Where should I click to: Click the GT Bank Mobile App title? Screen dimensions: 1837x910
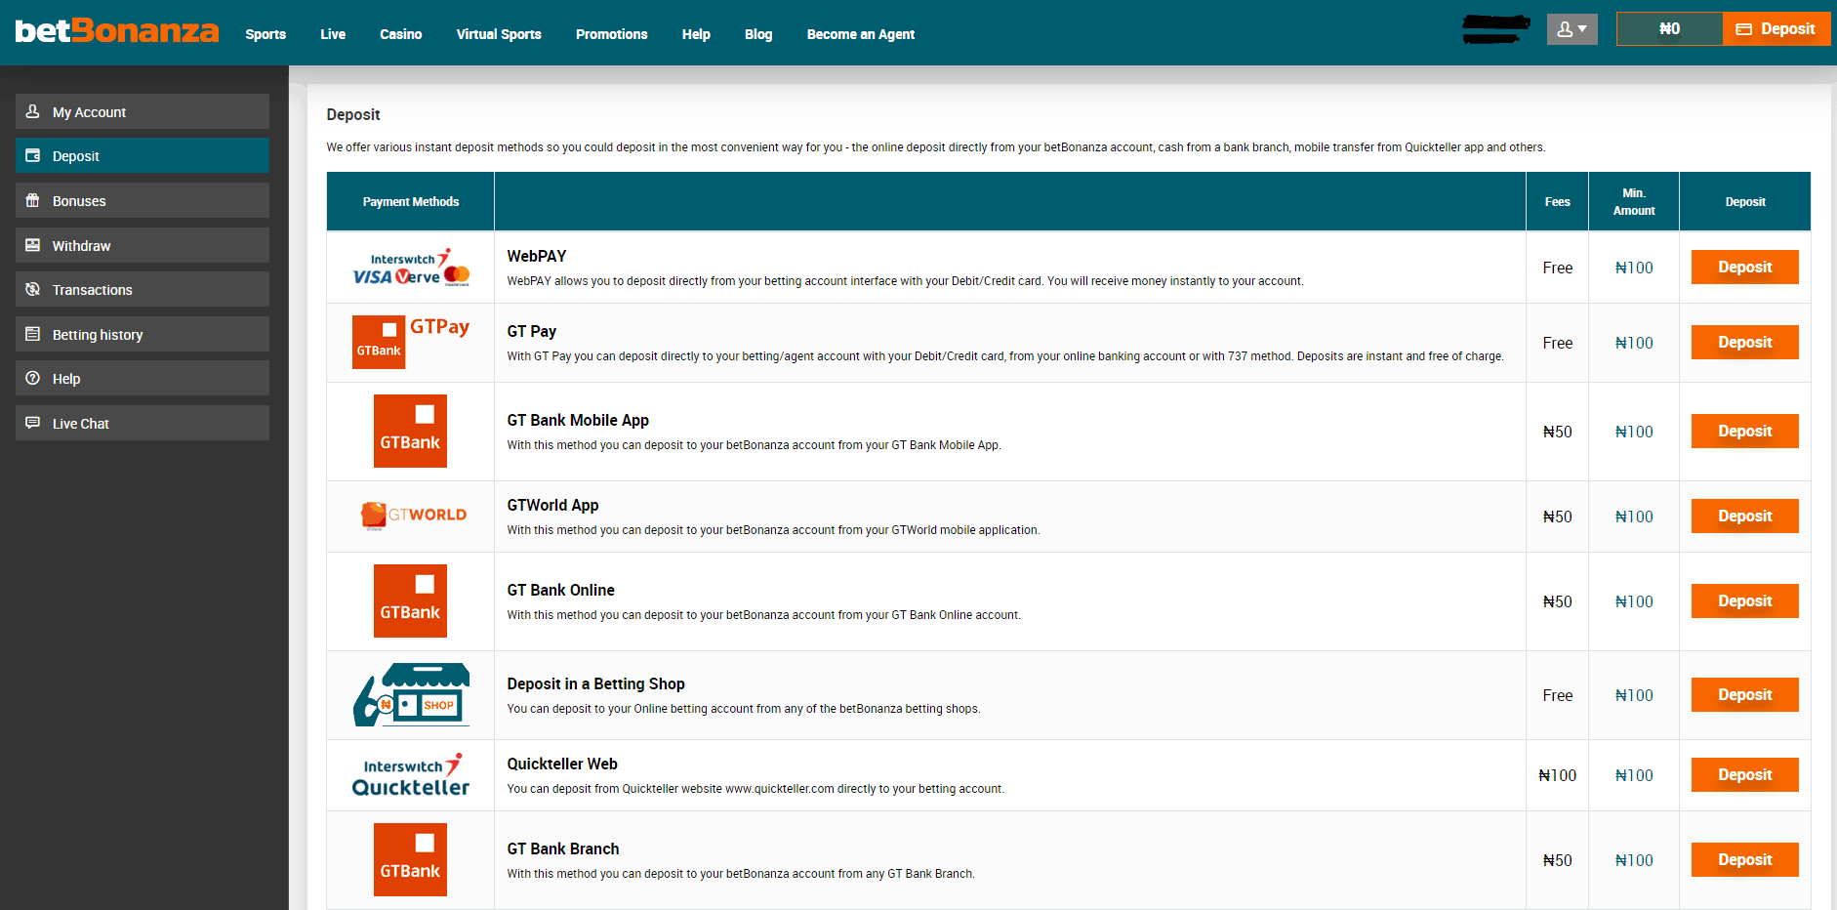pyautogui.click(x=578, y=420)
